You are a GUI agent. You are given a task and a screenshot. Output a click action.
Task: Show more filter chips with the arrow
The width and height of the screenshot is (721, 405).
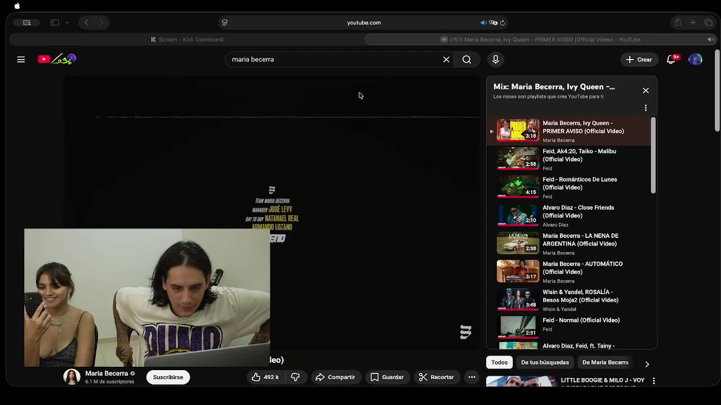pos(647,364)
